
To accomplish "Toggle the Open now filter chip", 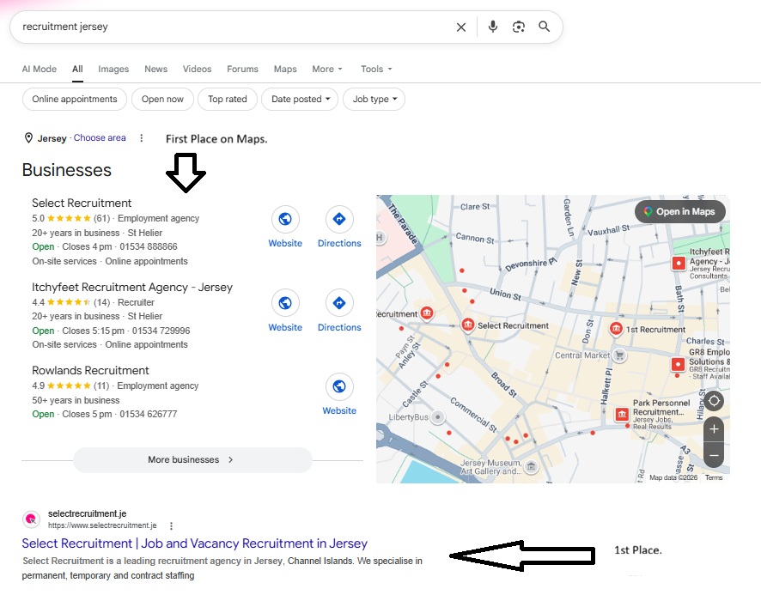I will 162,99.
